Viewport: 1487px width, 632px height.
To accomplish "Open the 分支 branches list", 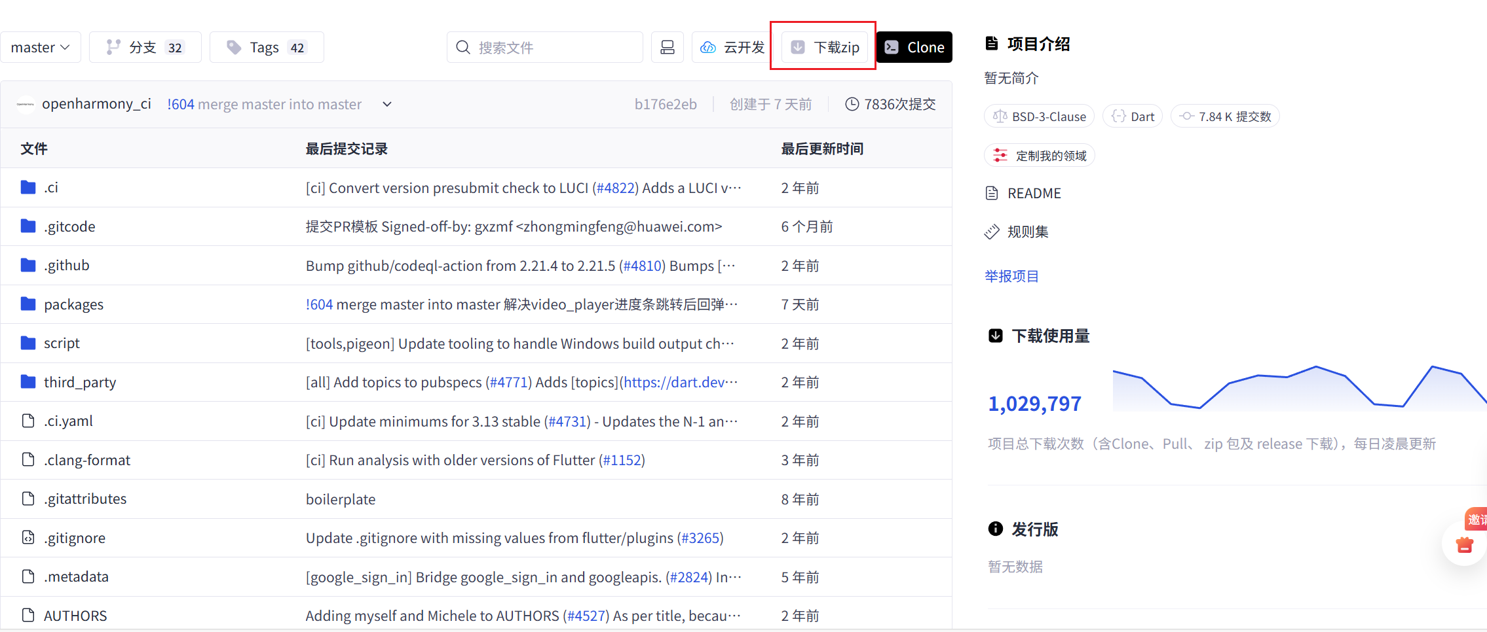I will [145, 47].
